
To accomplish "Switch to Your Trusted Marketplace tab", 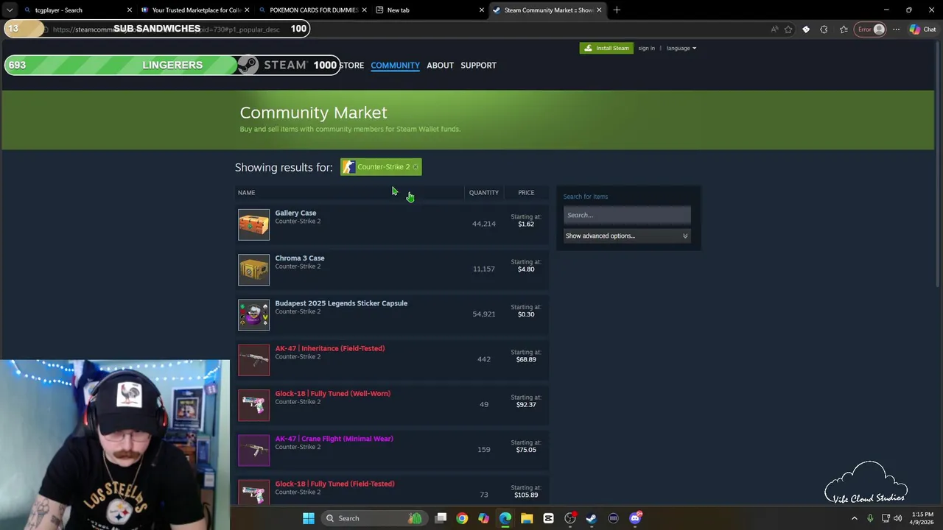I will point(194,10).
